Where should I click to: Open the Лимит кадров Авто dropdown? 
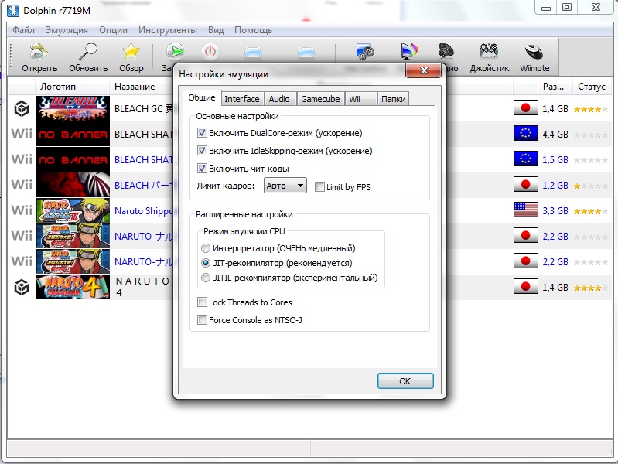[285, 186]
